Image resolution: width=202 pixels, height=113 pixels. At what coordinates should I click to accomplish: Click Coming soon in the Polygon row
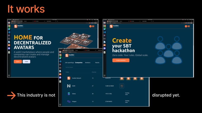tap(127, 102)
